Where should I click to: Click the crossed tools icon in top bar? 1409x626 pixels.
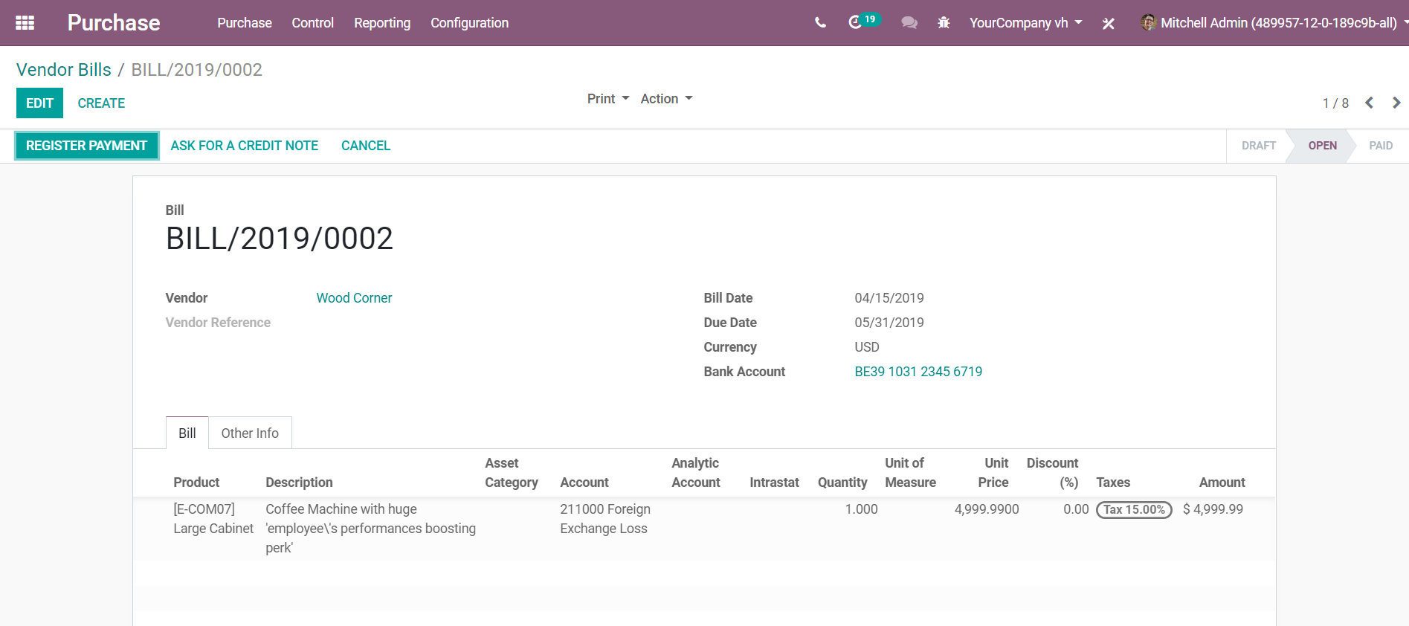click(x=1108, y=24)
